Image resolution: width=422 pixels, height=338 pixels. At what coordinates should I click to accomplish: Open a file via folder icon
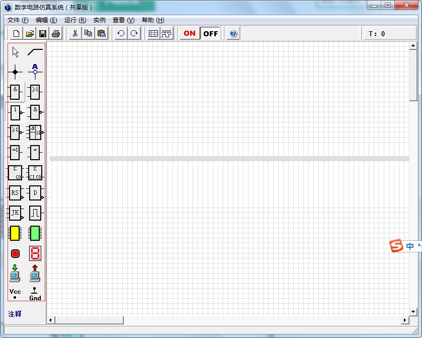click(30, 33)
